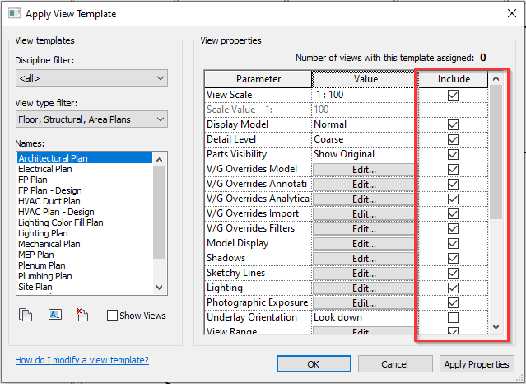
Task: Select HVAC Duct Plan template
Action: [x=49, y=201]
